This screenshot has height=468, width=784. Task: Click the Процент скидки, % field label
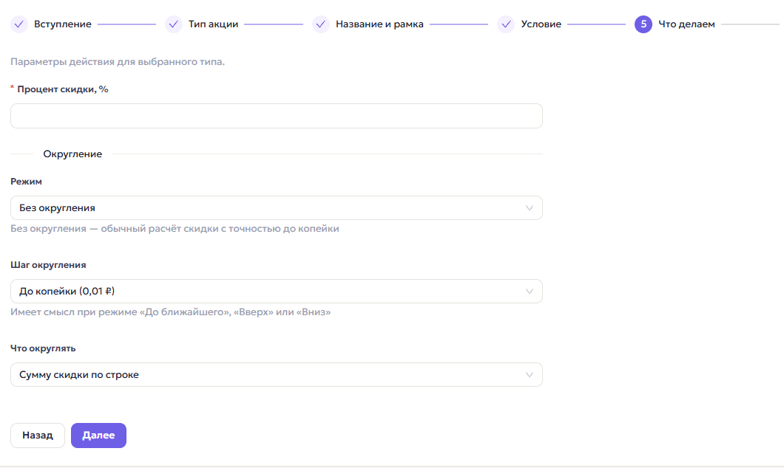[x=63, y=89]
